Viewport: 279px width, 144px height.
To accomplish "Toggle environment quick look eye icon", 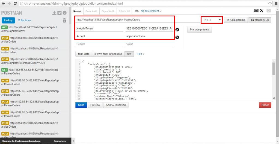I will pos(137,11).
